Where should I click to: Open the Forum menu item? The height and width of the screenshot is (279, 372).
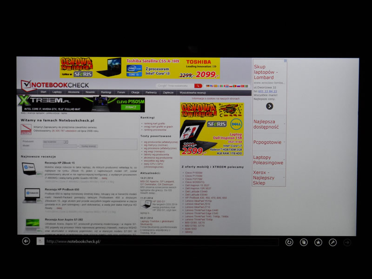(x=121, y=92)
